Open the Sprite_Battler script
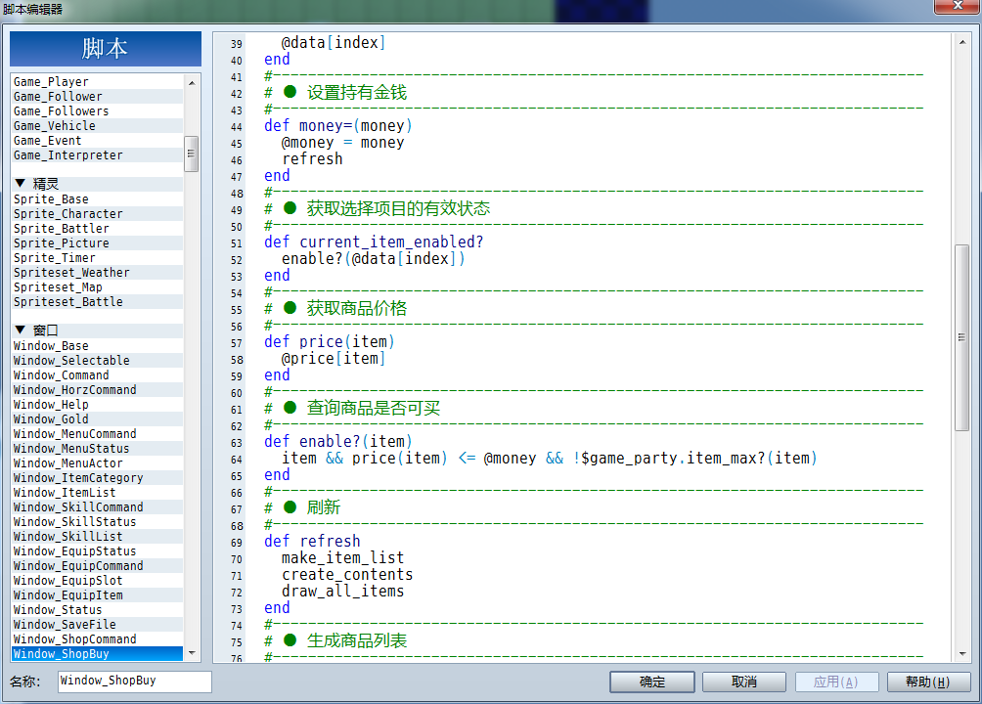The image size is (982, 704). [98, 229]
